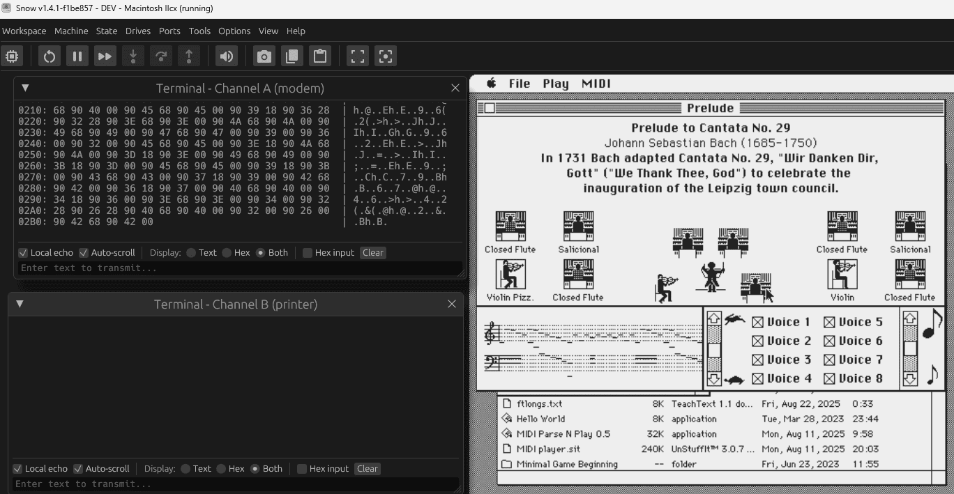Open the Ports menu
954x494 pixels.
(169, 31)
